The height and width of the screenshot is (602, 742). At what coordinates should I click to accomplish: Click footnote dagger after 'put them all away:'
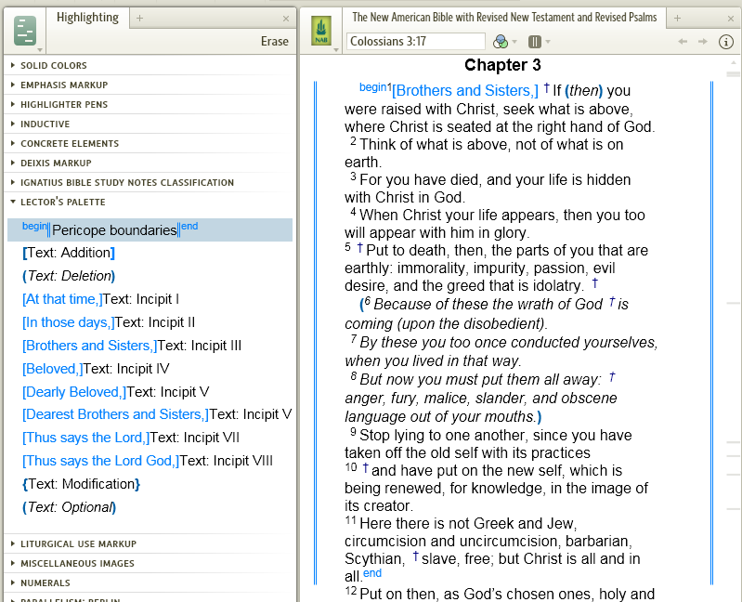(612, 377)
